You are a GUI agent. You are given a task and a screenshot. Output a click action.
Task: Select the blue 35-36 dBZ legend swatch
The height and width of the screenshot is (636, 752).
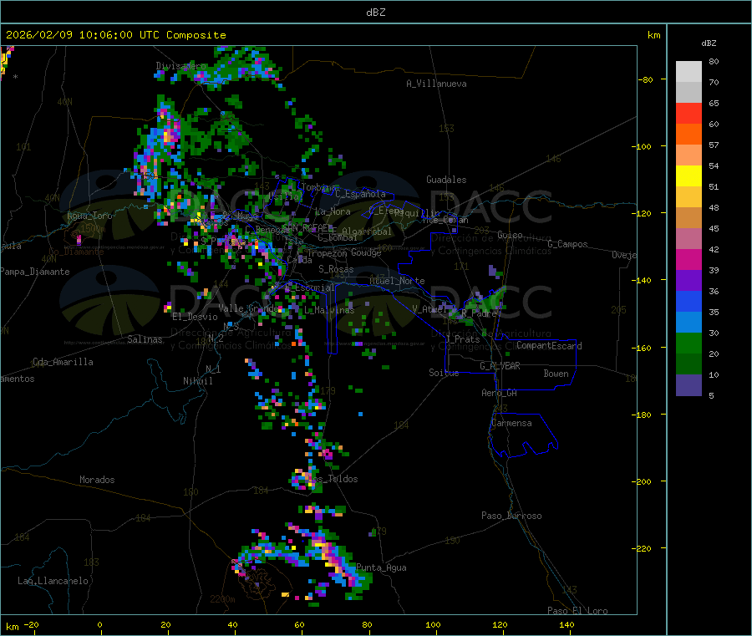(688, 301)
